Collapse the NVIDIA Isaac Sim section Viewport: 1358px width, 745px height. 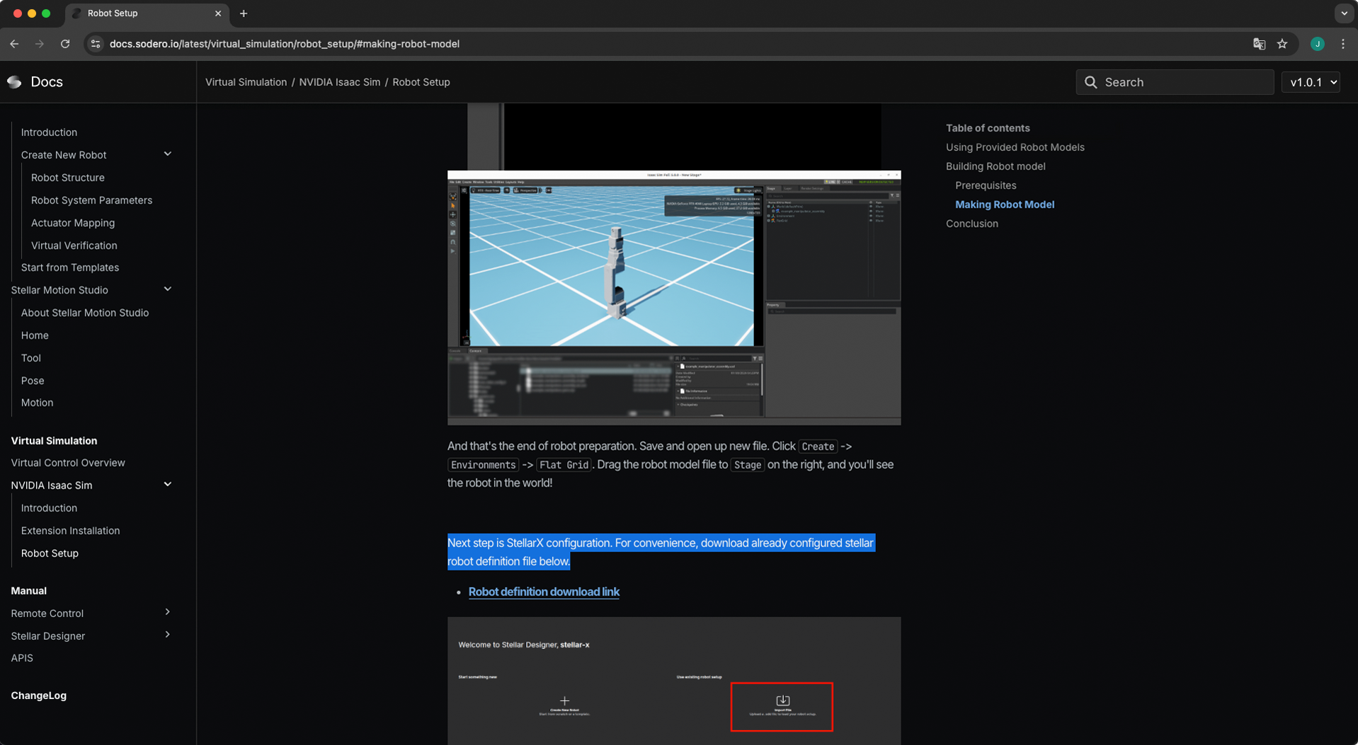coord(168,485)
